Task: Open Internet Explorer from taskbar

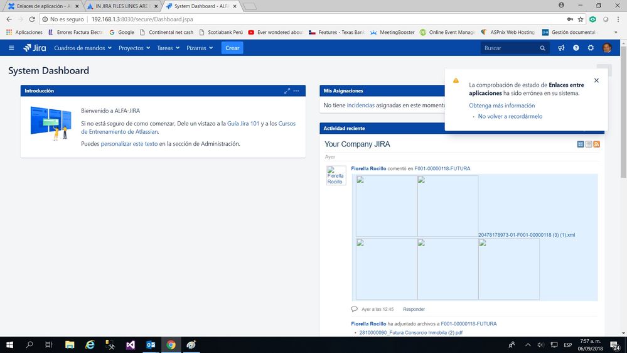Action: (90, 345)
